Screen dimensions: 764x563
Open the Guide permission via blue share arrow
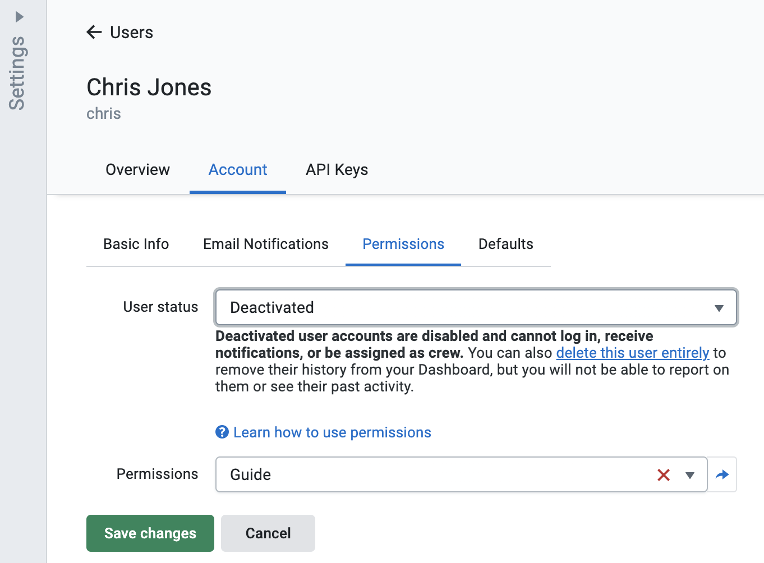click(x=722, y=475)
